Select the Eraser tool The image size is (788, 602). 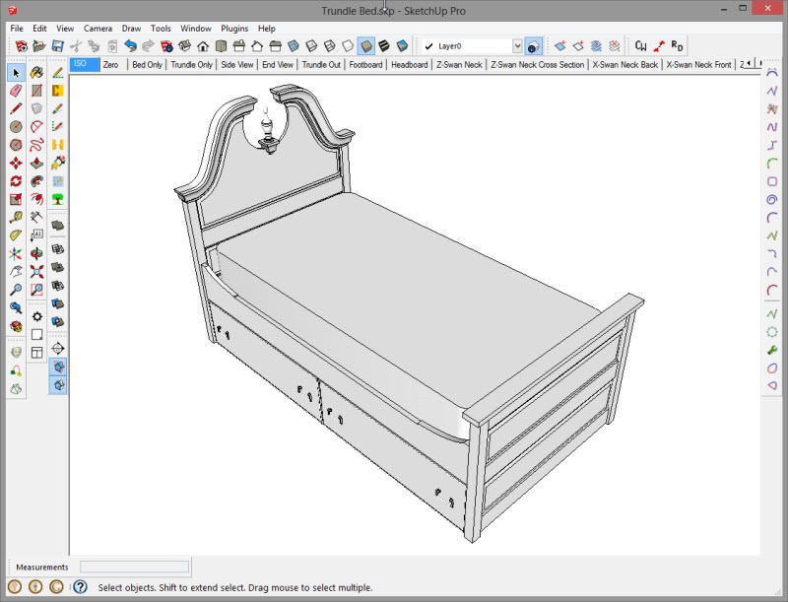[x=16, y=91]
